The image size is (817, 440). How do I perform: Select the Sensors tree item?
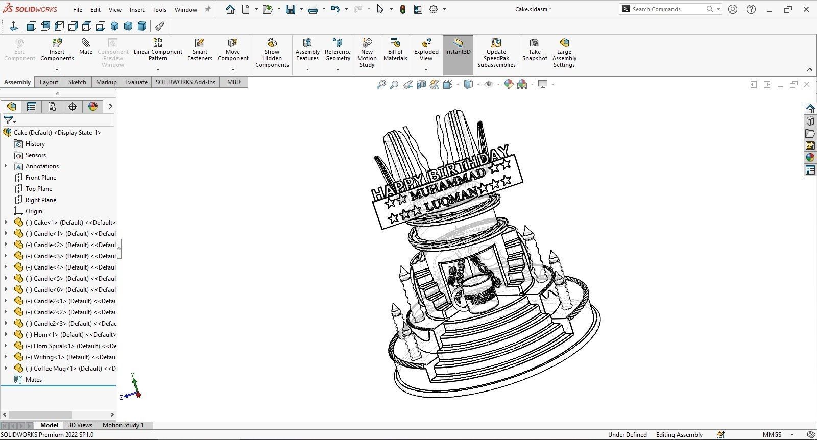[x=36, y=155]
